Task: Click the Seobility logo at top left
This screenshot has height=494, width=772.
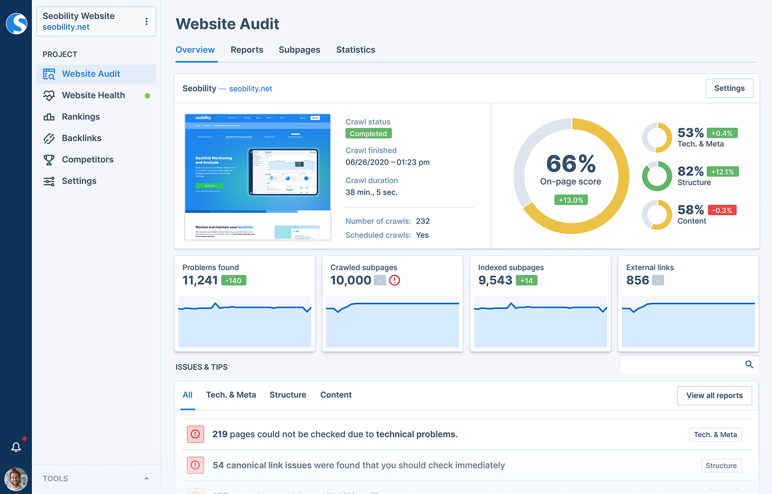Action: pos(16,24)
